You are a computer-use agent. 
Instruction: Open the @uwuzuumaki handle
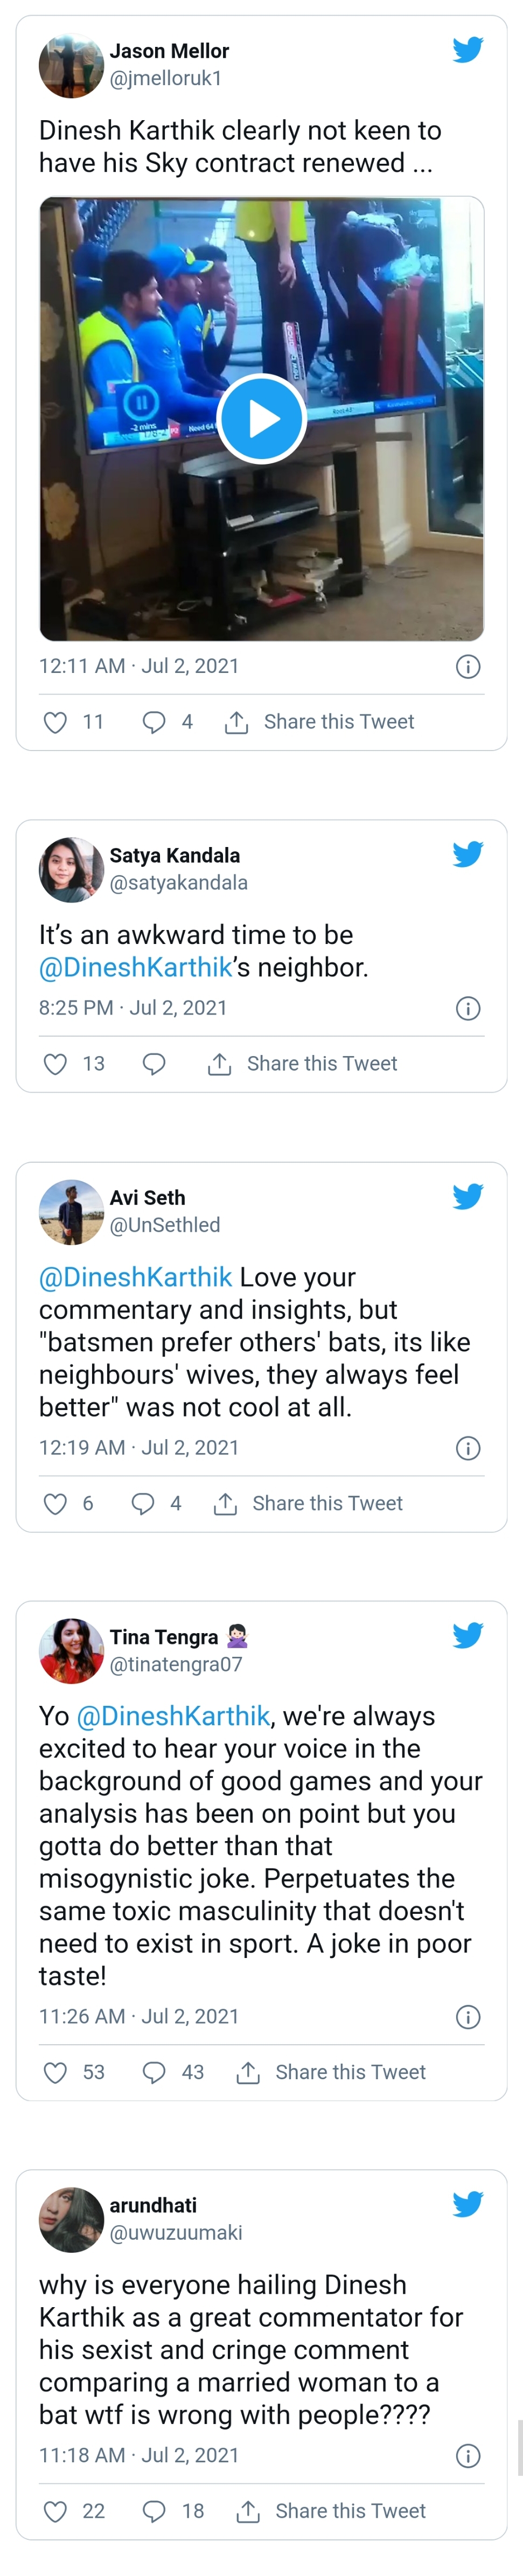tap(176, 2233)
